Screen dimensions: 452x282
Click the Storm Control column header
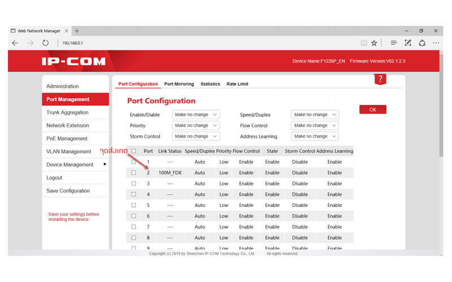(x=300, y=151)
